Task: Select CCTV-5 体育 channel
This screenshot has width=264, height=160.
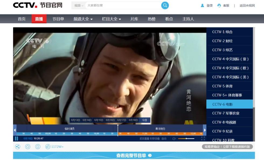Action: 222,86
